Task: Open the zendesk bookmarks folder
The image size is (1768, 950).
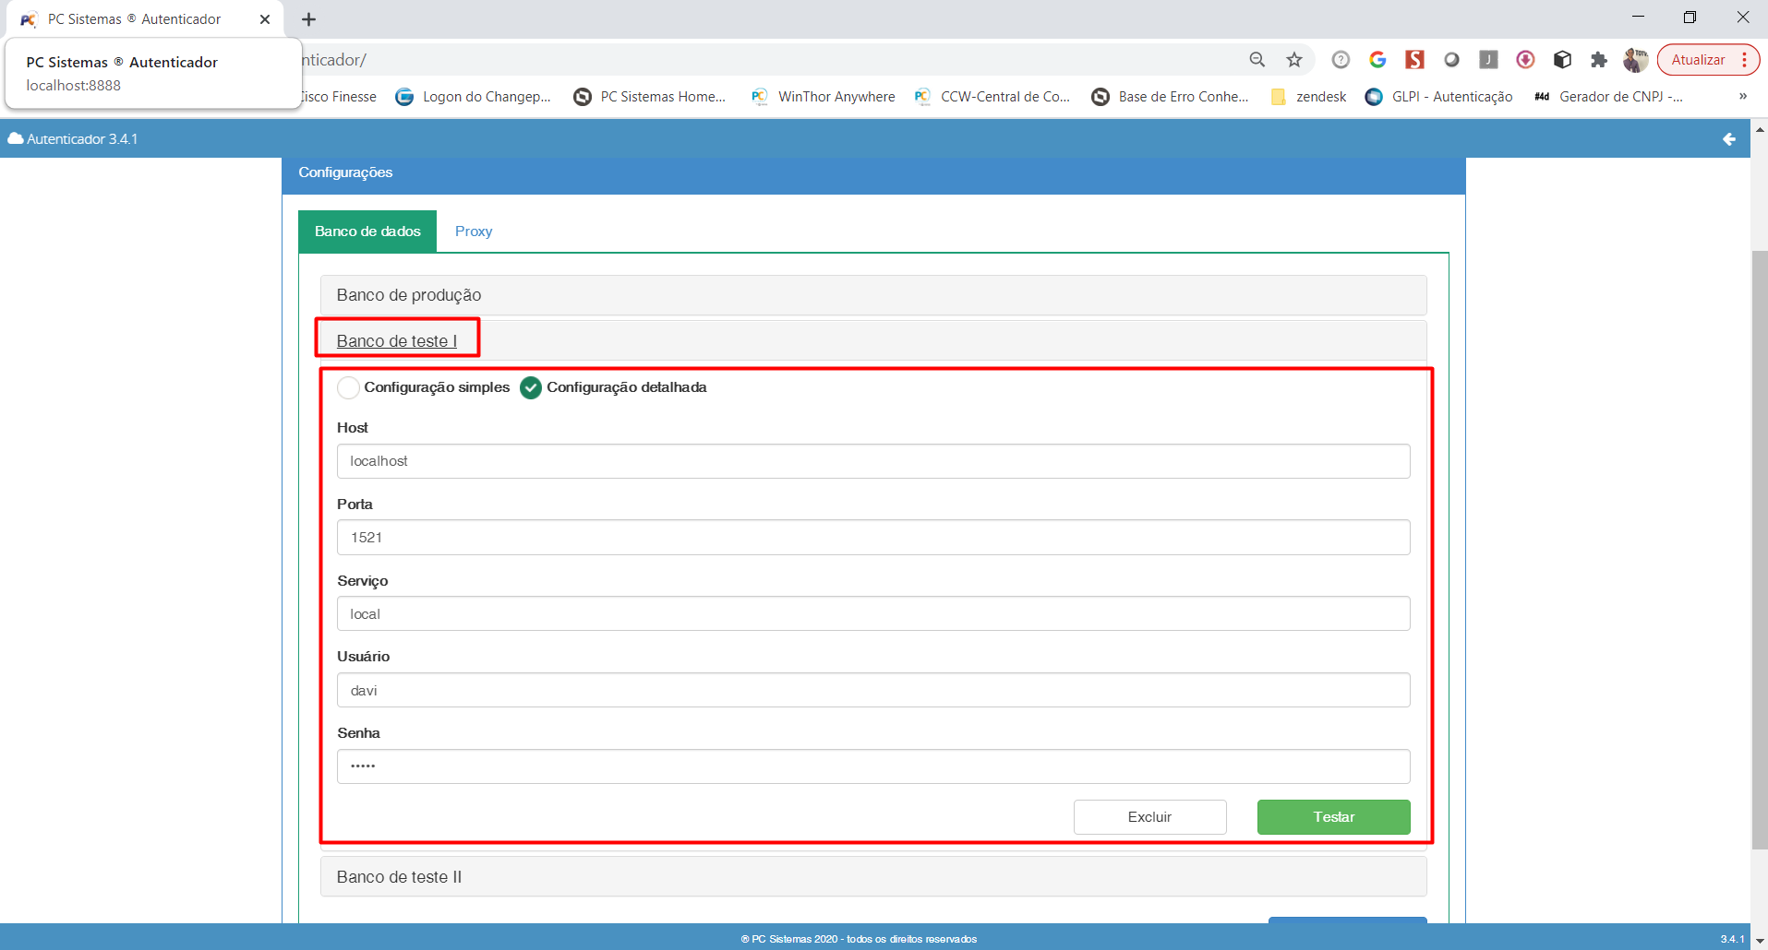Action: pyautogui.click(x=1309, y=97)
